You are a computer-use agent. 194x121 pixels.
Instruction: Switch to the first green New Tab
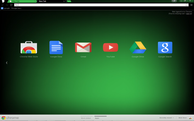pos(22,1)
